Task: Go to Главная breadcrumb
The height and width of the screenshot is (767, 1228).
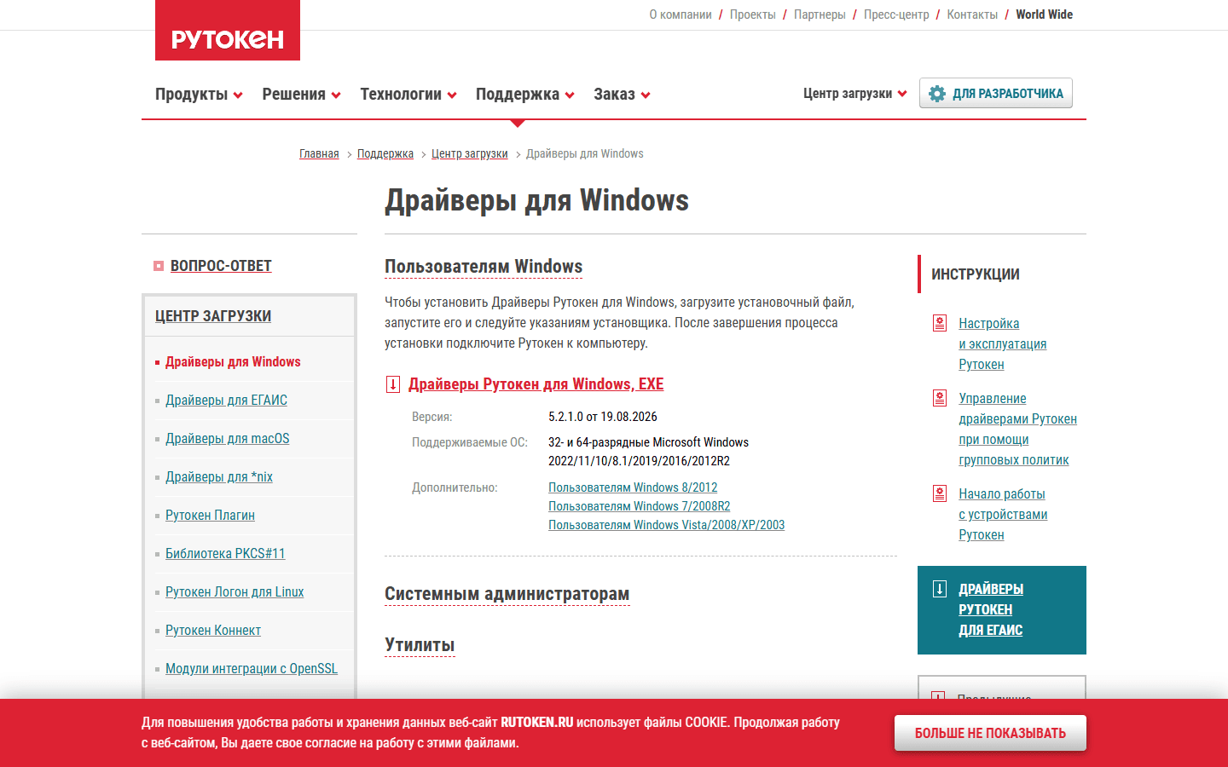Action: 319,154
